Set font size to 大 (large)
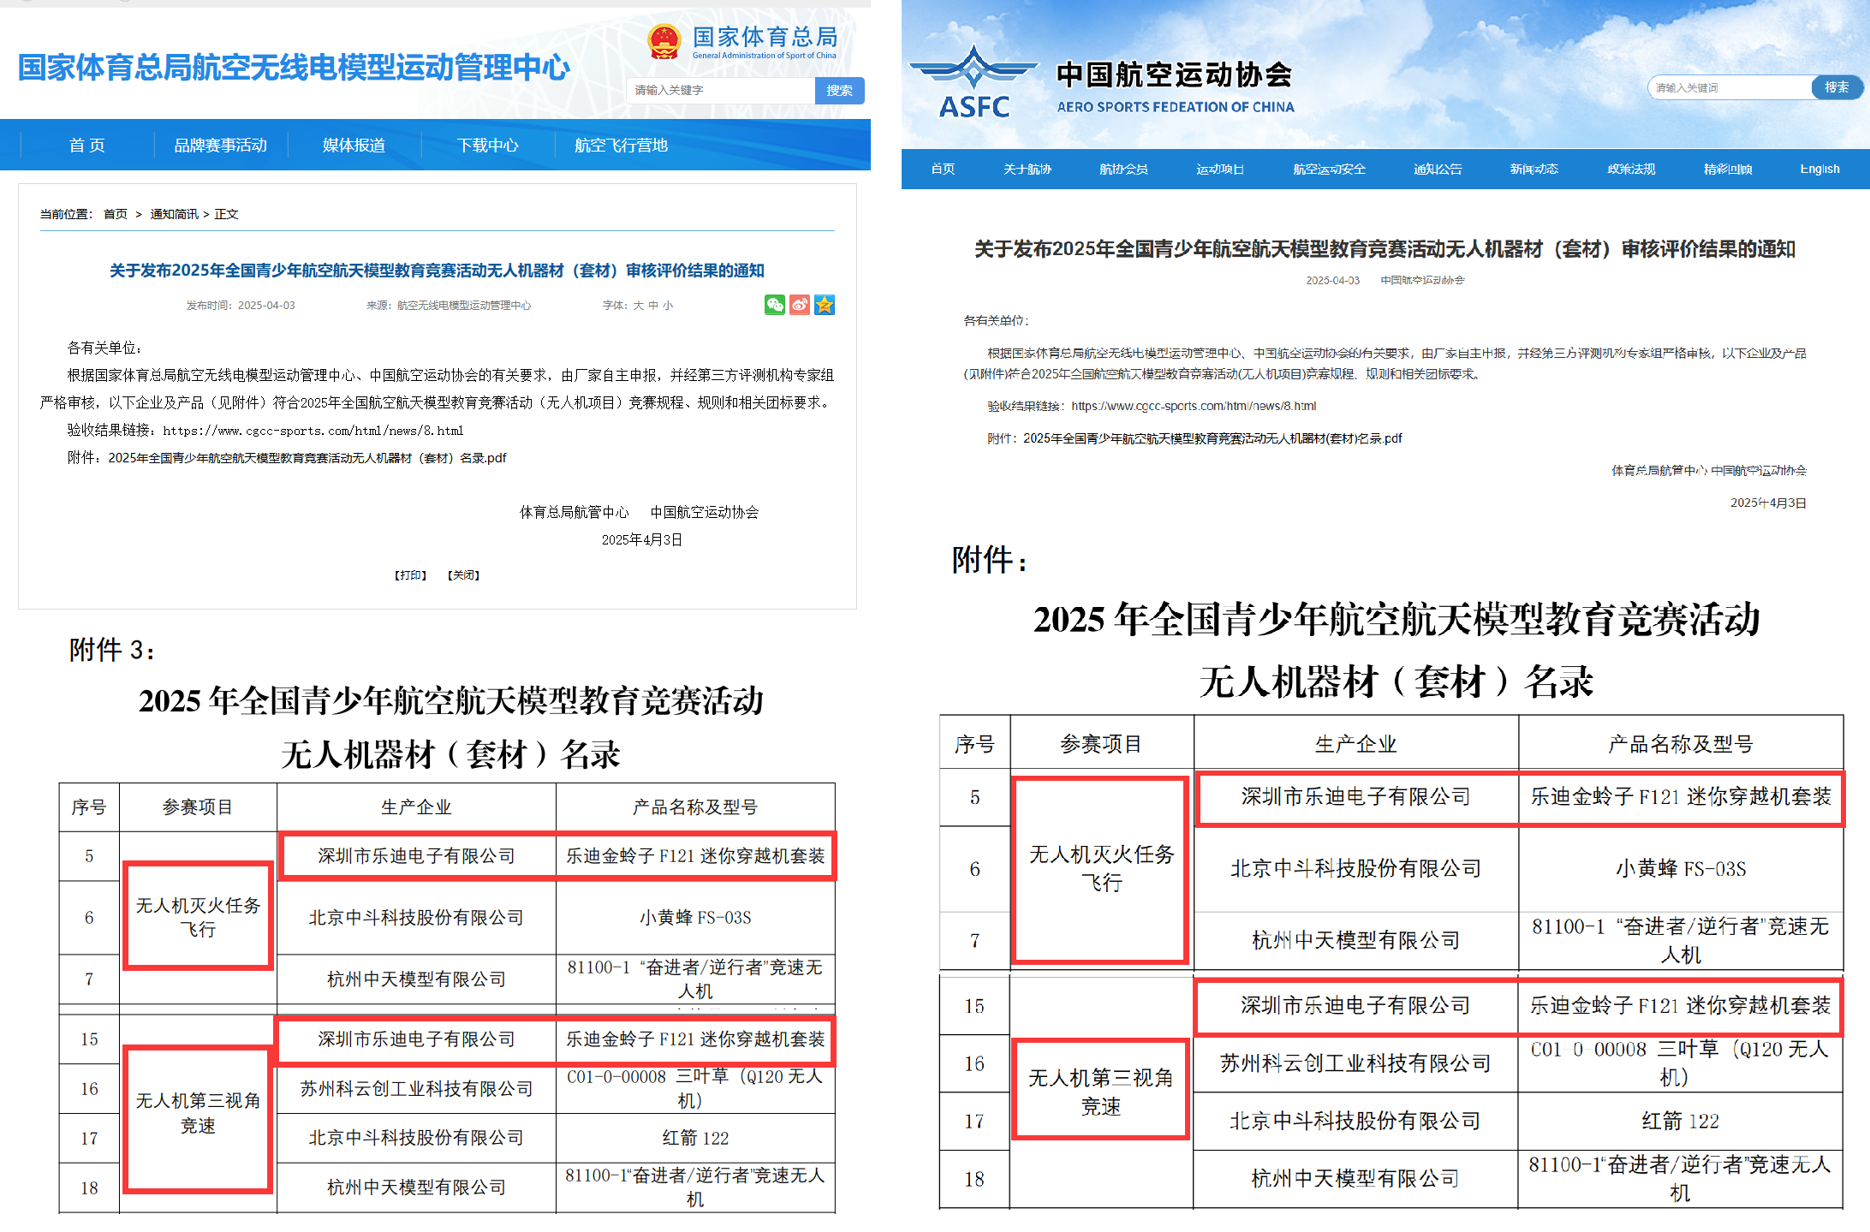The image size is (1870, 1232). pyautogui.click(x=638, y=306)
